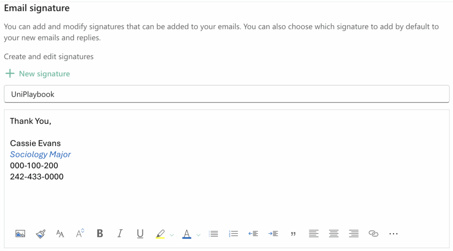Toggle underline formatting
The width and height of the screenshot is (453, 251).
(x=140, y=234)
